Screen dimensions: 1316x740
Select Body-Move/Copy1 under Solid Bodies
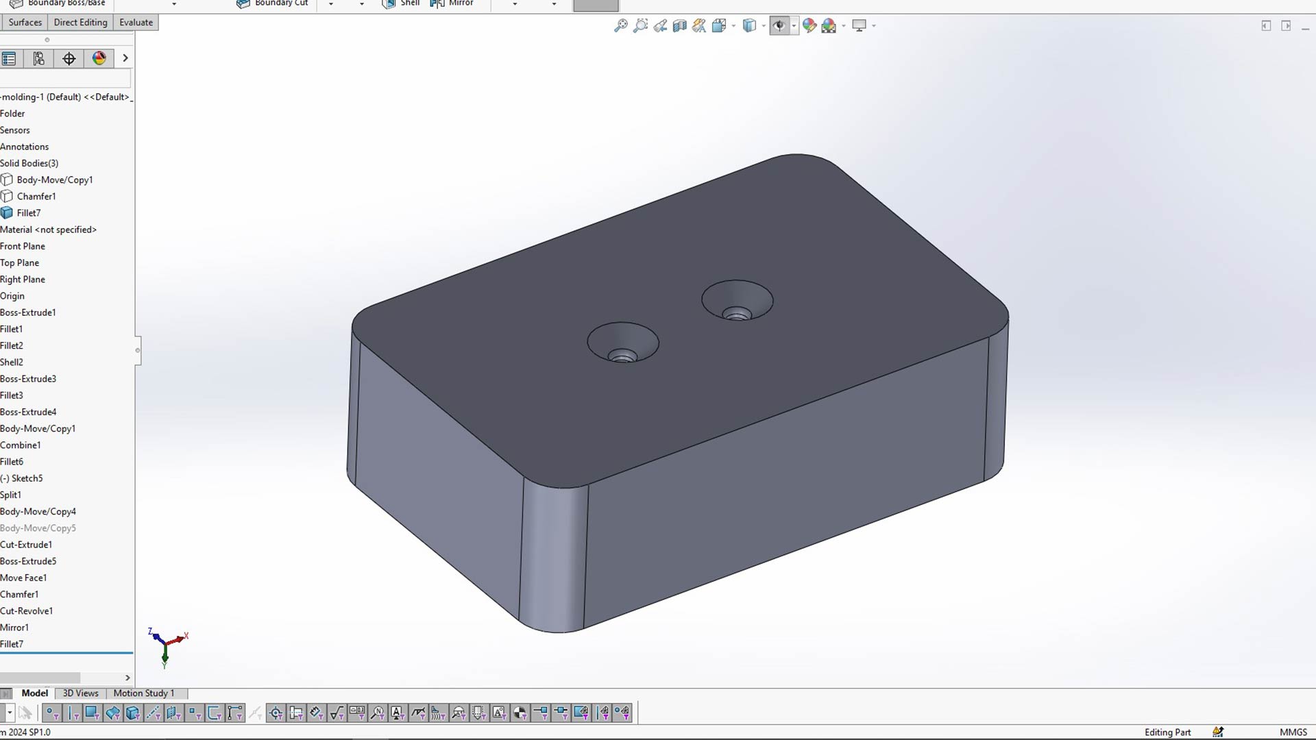tap(55, 180)
